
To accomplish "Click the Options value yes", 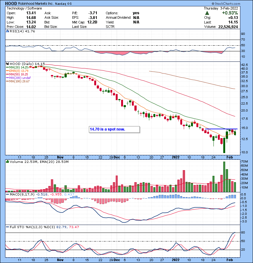I will click(x=136, y=13).
